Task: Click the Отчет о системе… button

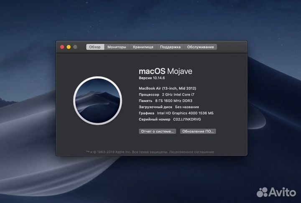Action: [158, 131]
